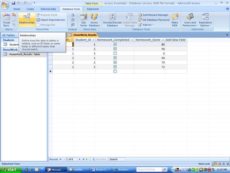Open Linked Table Manager
The width and height of the screenshot is (230, 173).
130,20
